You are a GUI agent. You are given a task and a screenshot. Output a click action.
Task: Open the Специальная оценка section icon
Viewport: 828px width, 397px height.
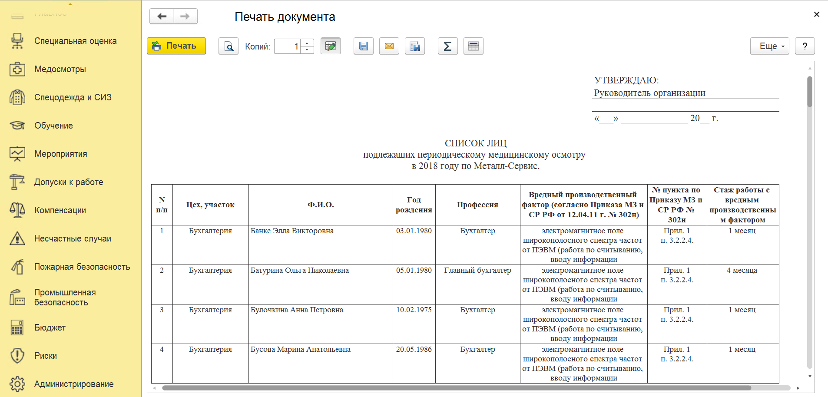coord(17,41)
